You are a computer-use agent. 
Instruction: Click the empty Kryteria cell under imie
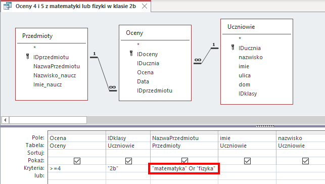(248, 168)
